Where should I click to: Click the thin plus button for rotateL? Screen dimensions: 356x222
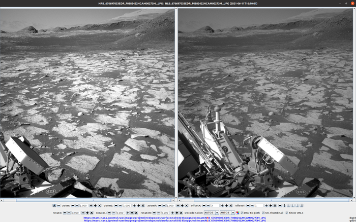(128, 213)
